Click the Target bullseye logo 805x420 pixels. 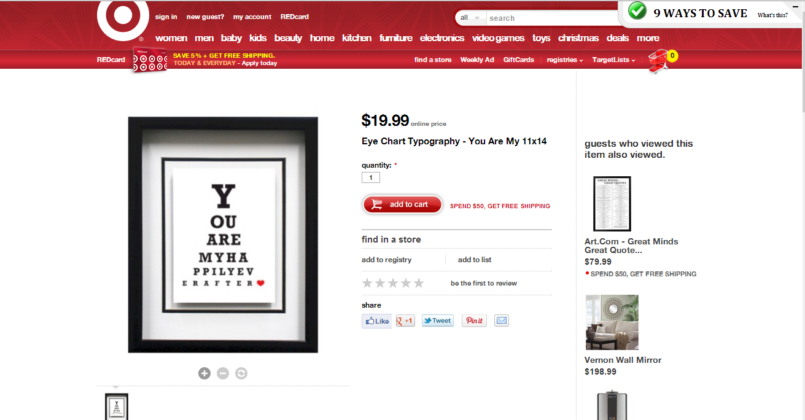(x=123, y=18)
